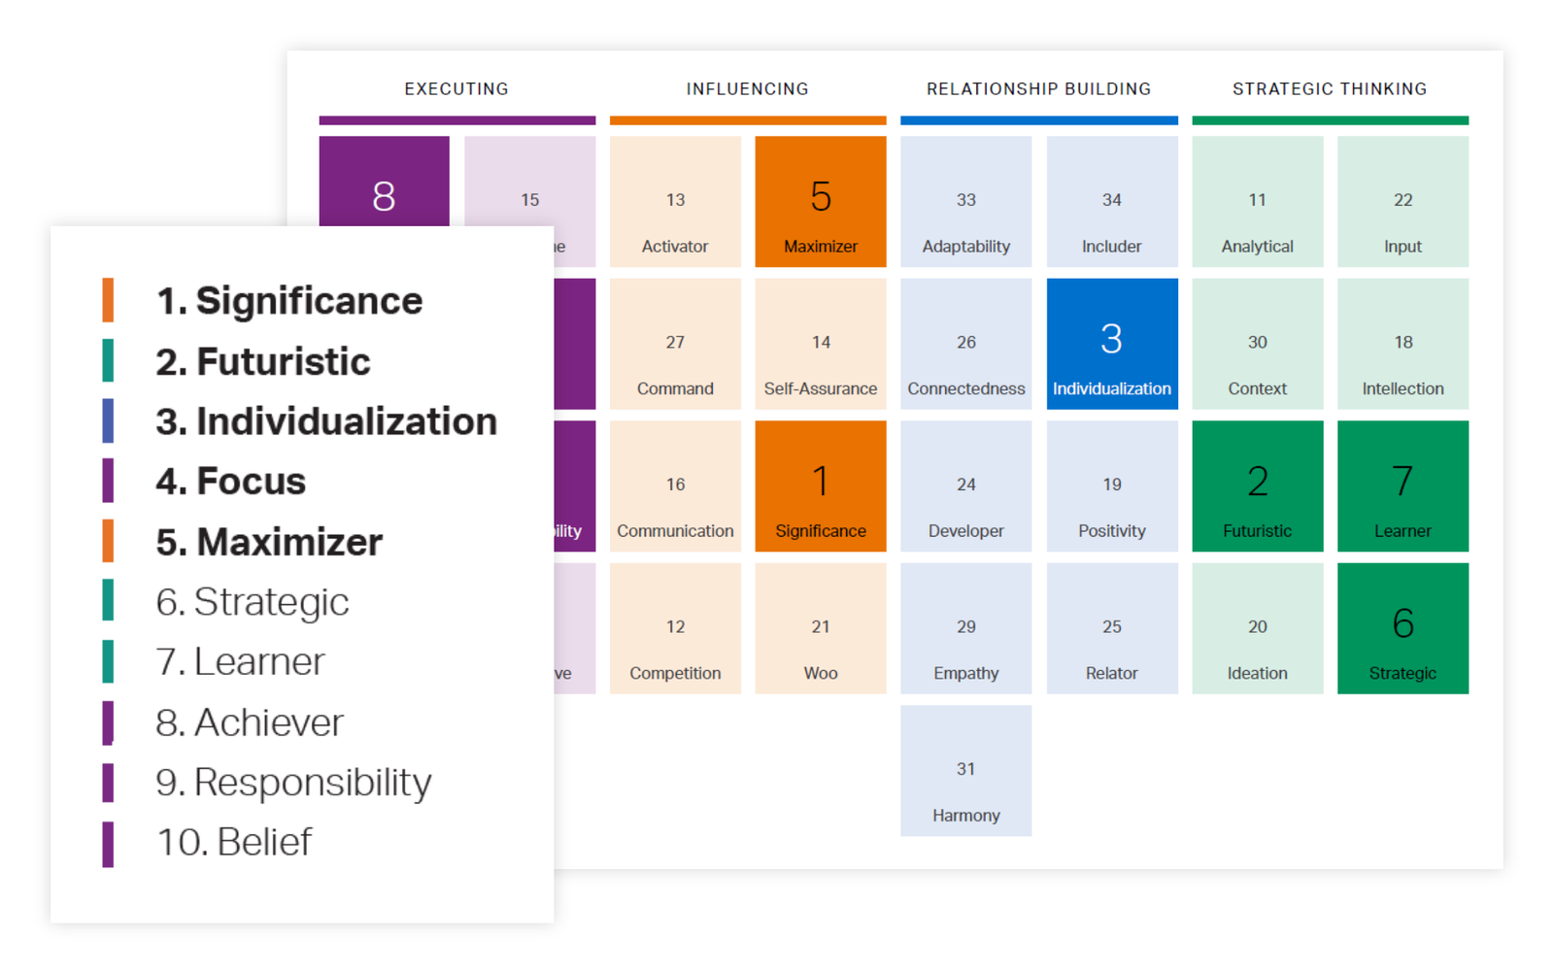Click the orange bar beside '5. Maximizer'

point(108,542)
